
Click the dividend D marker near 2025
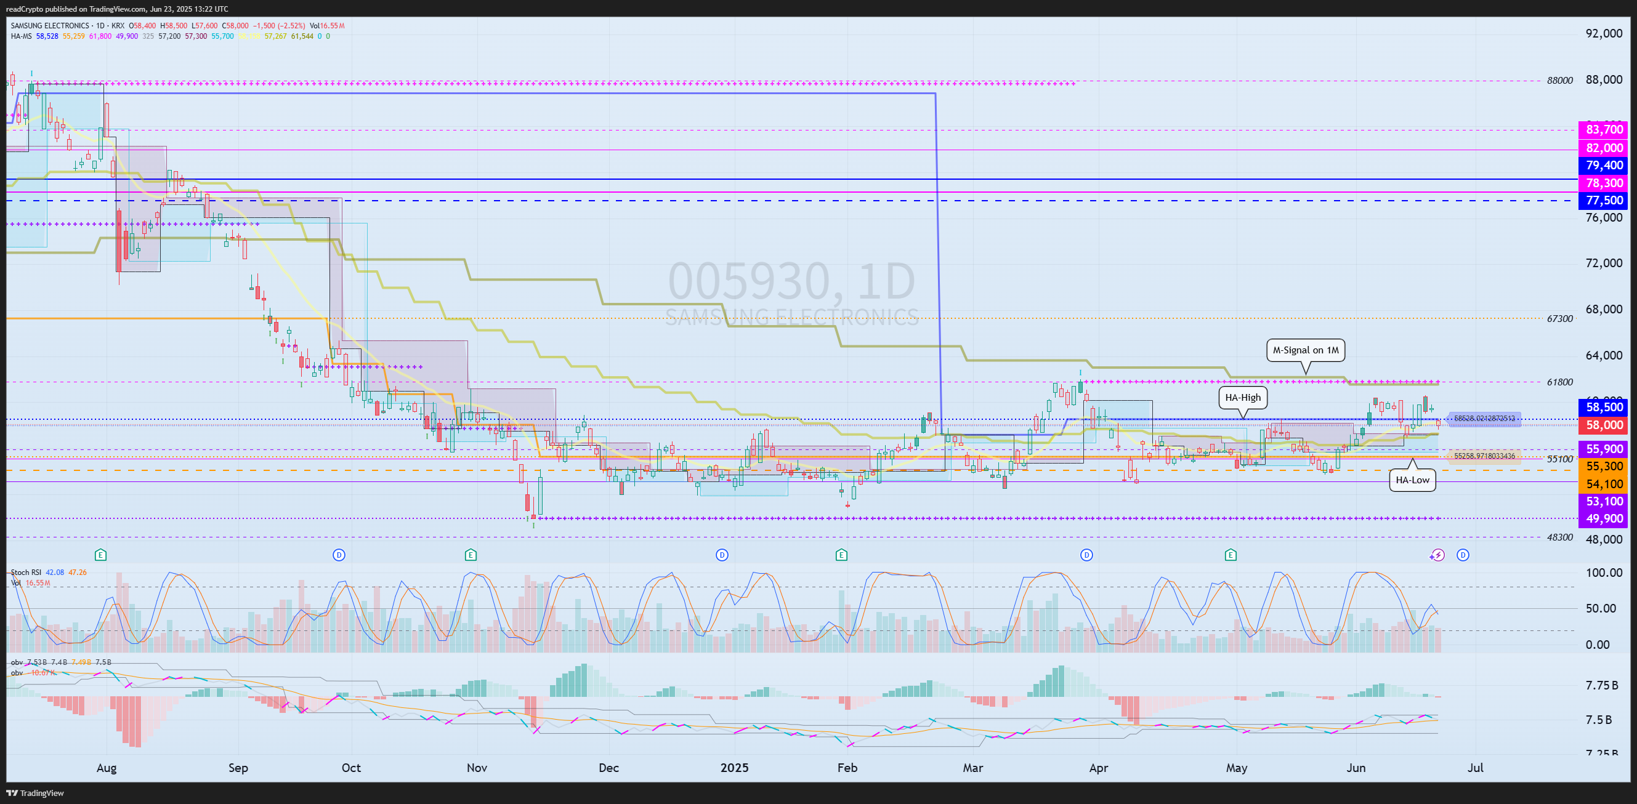[722, 555]
